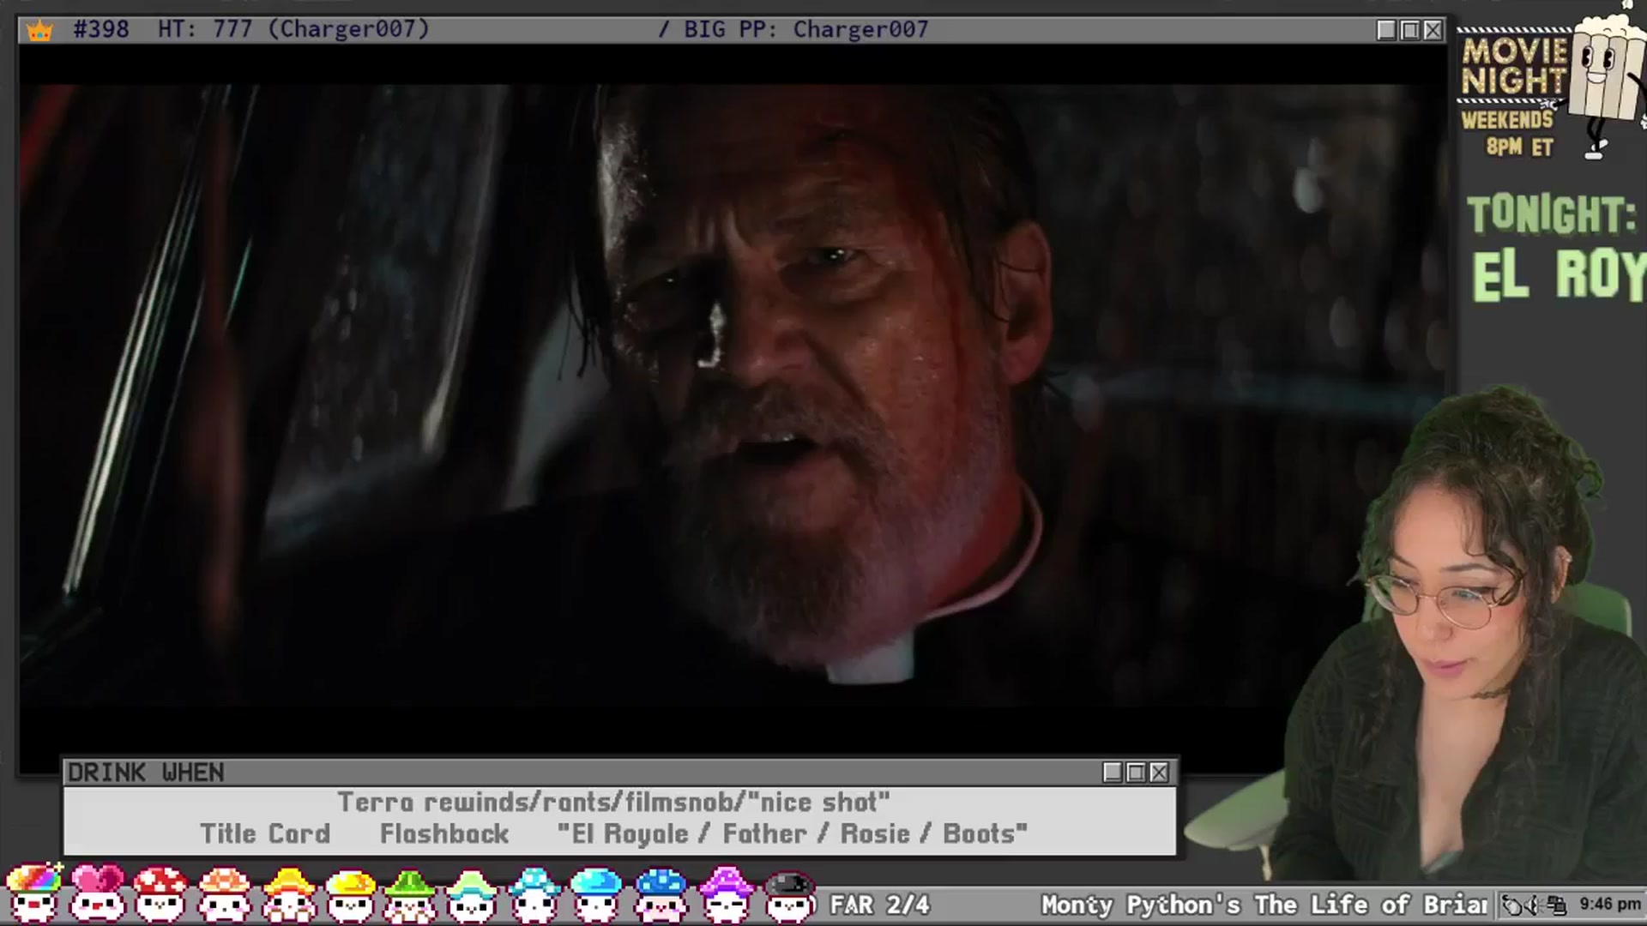1647x926 pixels.
Task: Maximize the main video window
Action: click(x=1409, y=30)
